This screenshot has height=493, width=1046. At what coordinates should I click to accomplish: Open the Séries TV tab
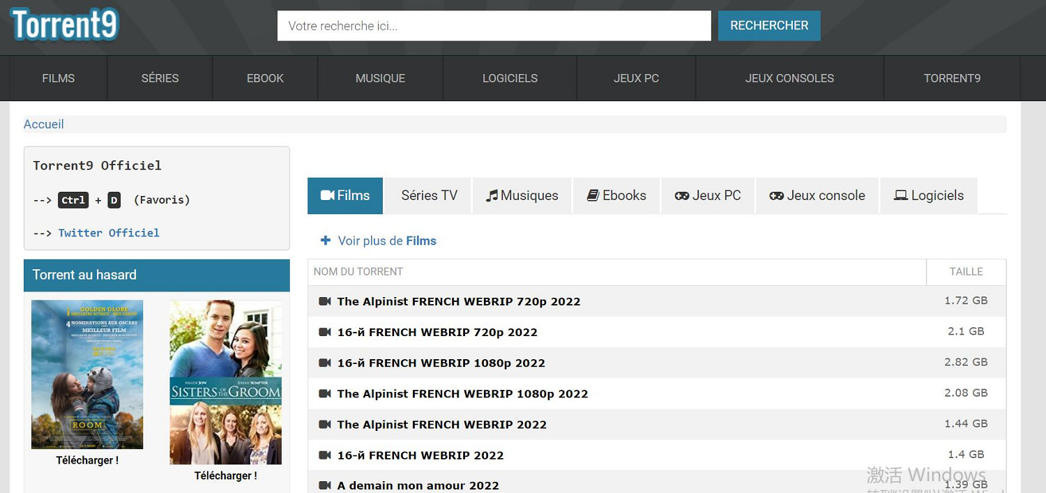point(429,196)
